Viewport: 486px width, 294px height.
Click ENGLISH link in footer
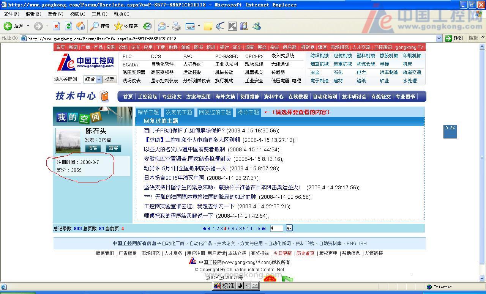[357, 243]
